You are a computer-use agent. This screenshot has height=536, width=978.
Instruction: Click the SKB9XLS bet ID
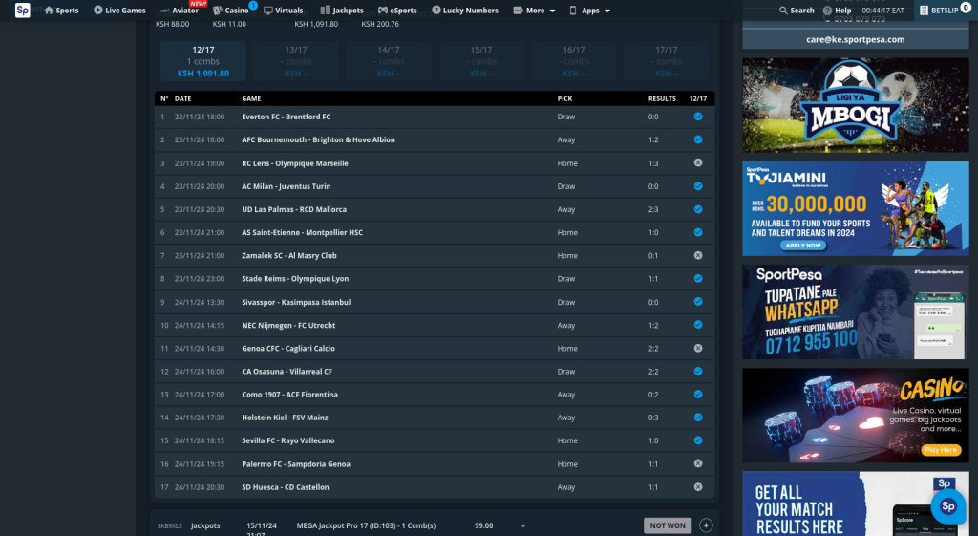[169, 526]
